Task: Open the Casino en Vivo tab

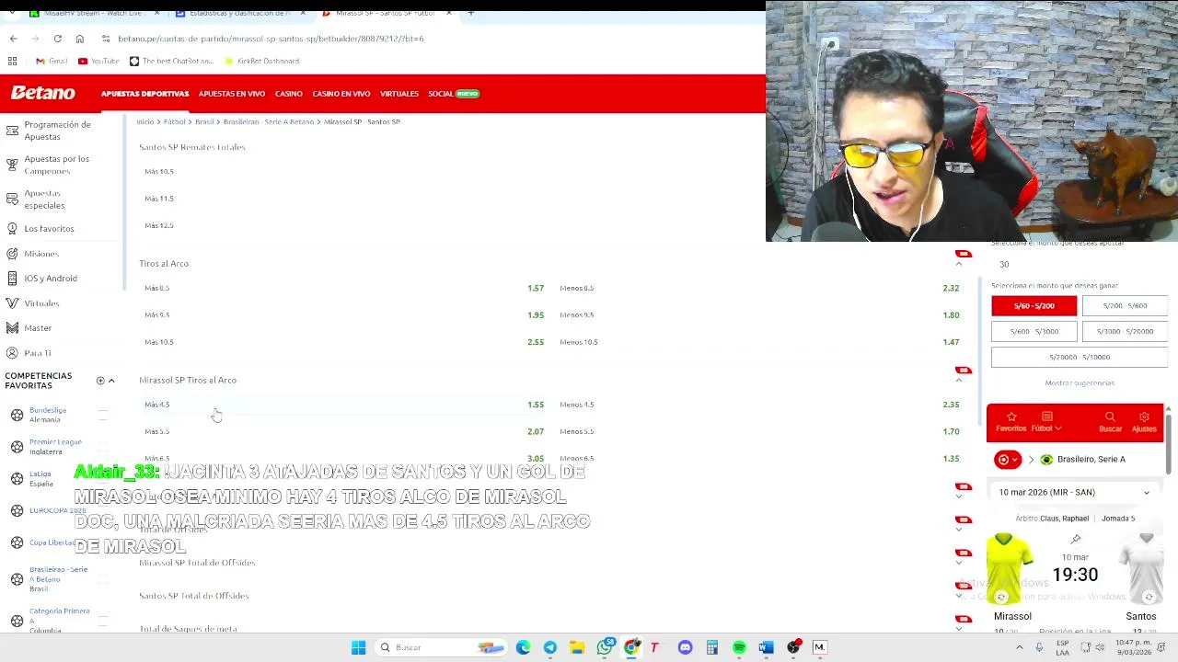Action: 341,94
